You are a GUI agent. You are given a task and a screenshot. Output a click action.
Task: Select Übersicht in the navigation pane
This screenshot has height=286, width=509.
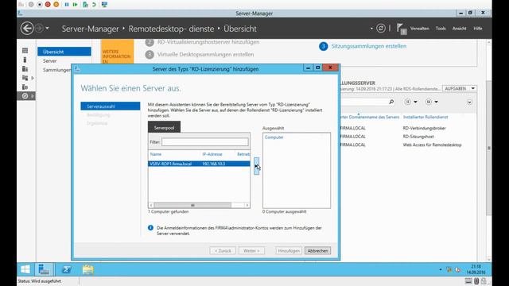[x=64, y=52]
